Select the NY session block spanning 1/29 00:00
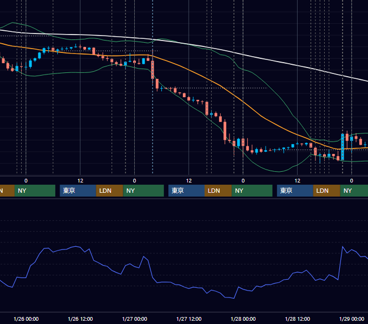The height and width of the screenshot is (324, 368). 354,191
